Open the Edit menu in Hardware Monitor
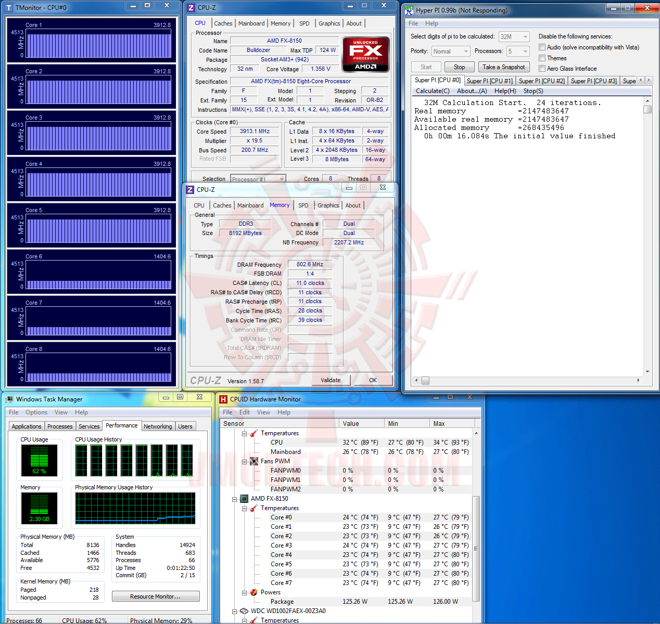Screen dimensions: 660x624 pyautogui.click(x=245, y=412)
